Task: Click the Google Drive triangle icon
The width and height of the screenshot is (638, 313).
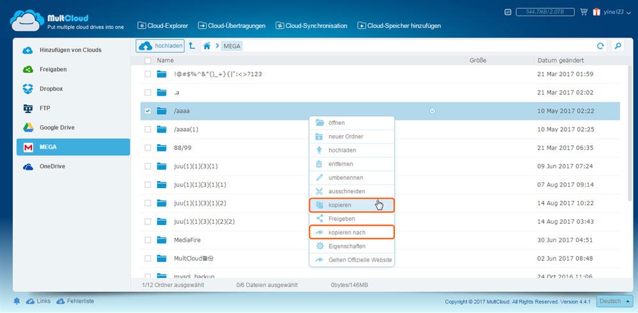Action: tap(28, 127)
